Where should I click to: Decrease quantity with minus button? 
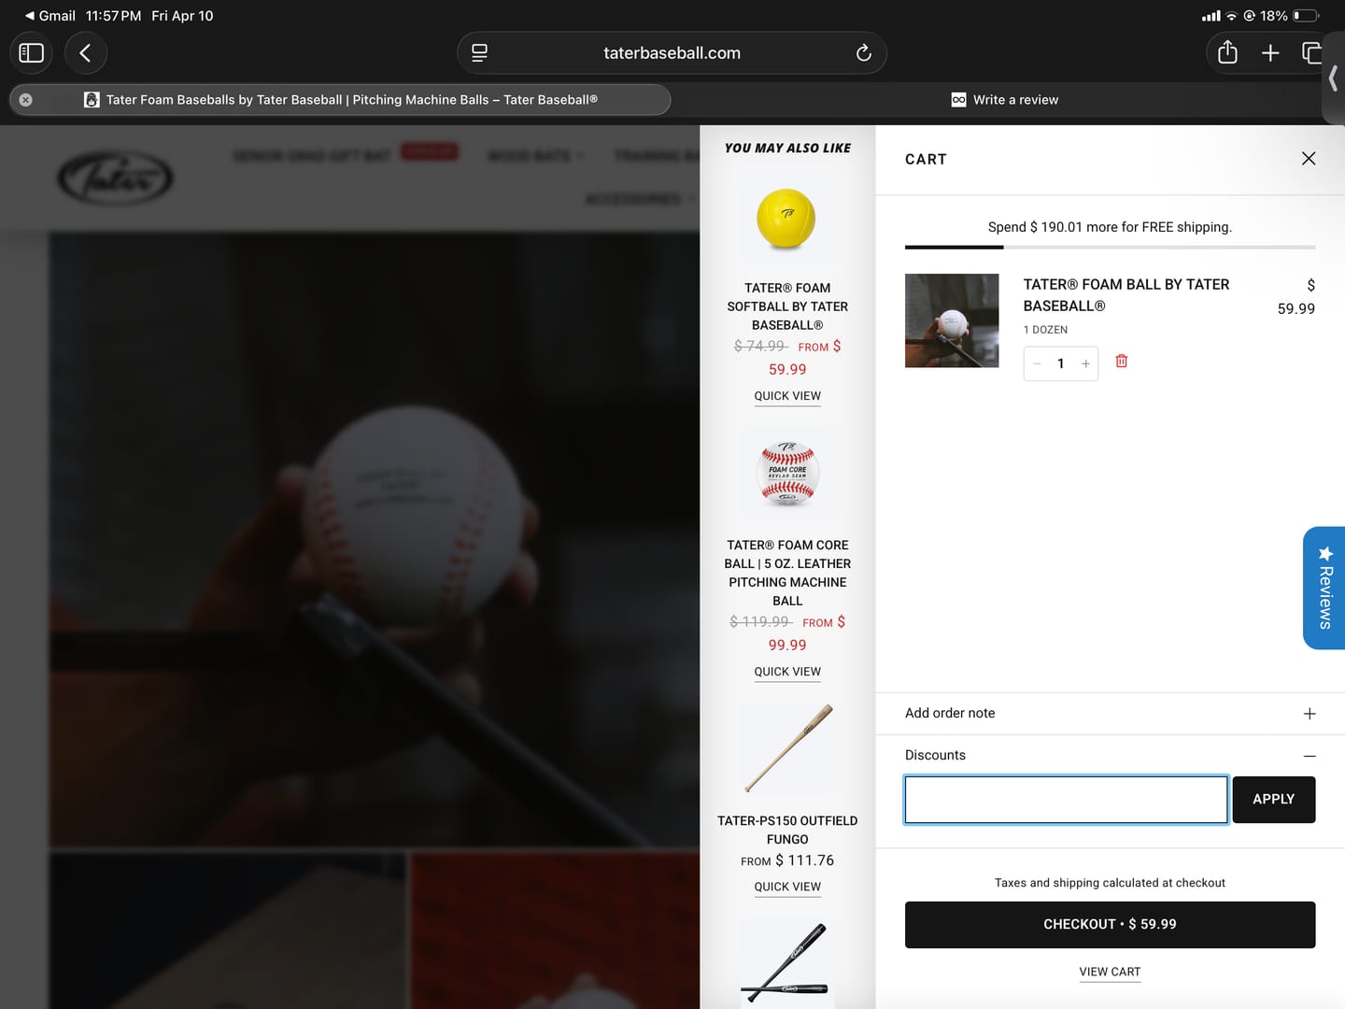1037,363
